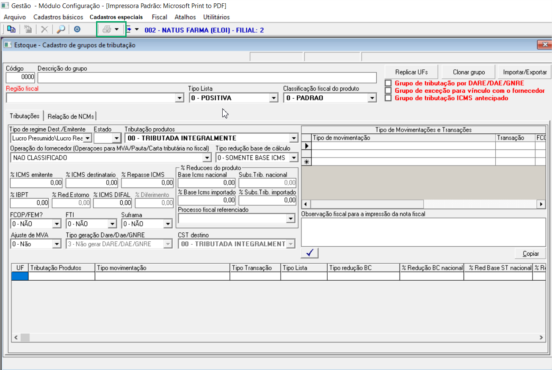552x370 pixels.
Task: Expand Tipo de regime Dest./Emitente dropdown
Action: 87,138
